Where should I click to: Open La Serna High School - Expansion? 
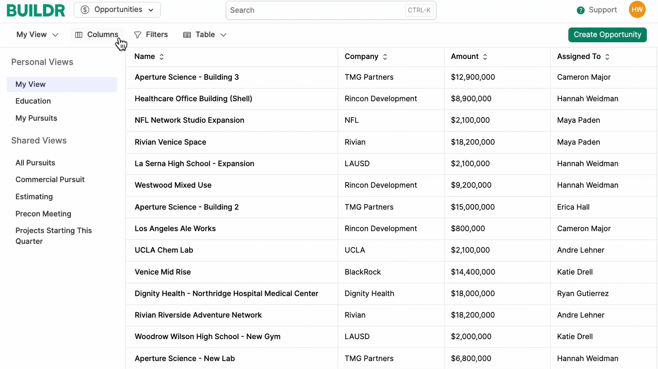click(194, 164)
